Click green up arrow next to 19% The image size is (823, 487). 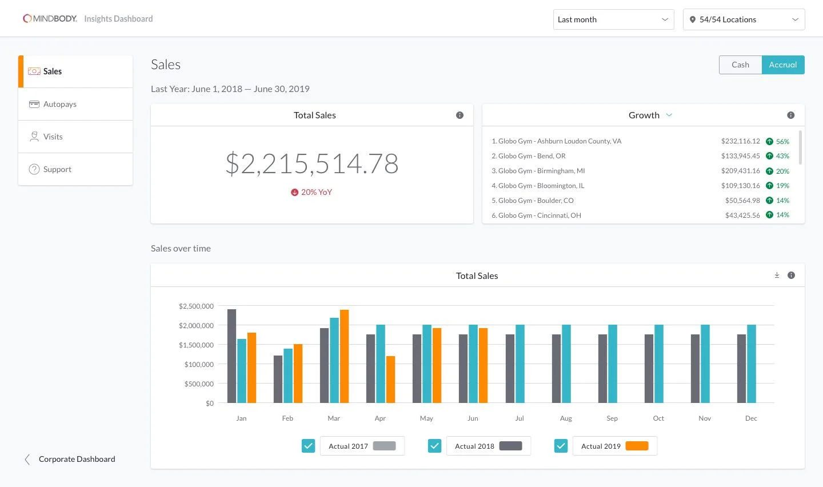tap(769, 186)
